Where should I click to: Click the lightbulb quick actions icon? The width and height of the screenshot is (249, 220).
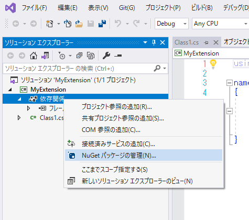[213, 64]
